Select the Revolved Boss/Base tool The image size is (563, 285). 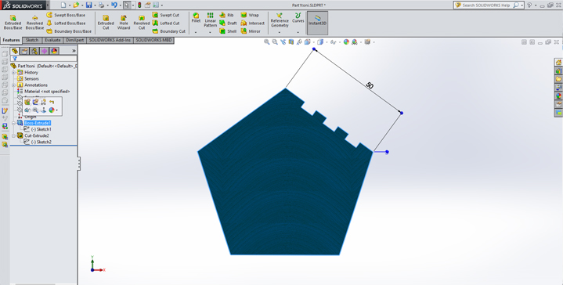[x=34, y=22]
